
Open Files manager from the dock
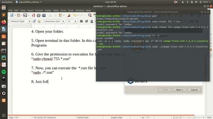(4, 8)
